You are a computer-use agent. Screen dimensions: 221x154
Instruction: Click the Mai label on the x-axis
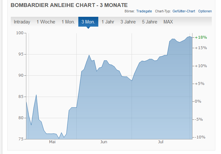[x=52, y=142]
